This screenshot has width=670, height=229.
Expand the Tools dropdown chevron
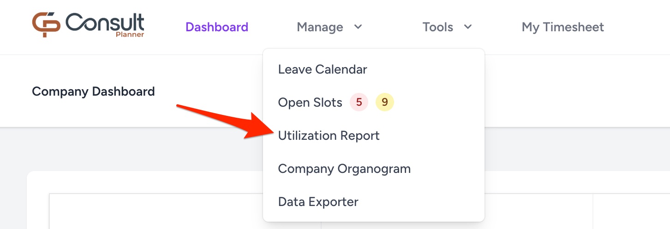point(468,27)
